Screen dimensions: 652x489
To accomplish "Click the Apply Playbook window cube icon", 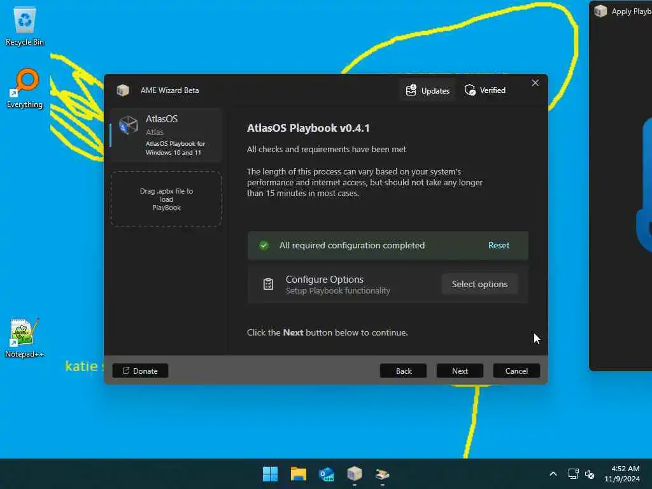I will tap(600, 11).
